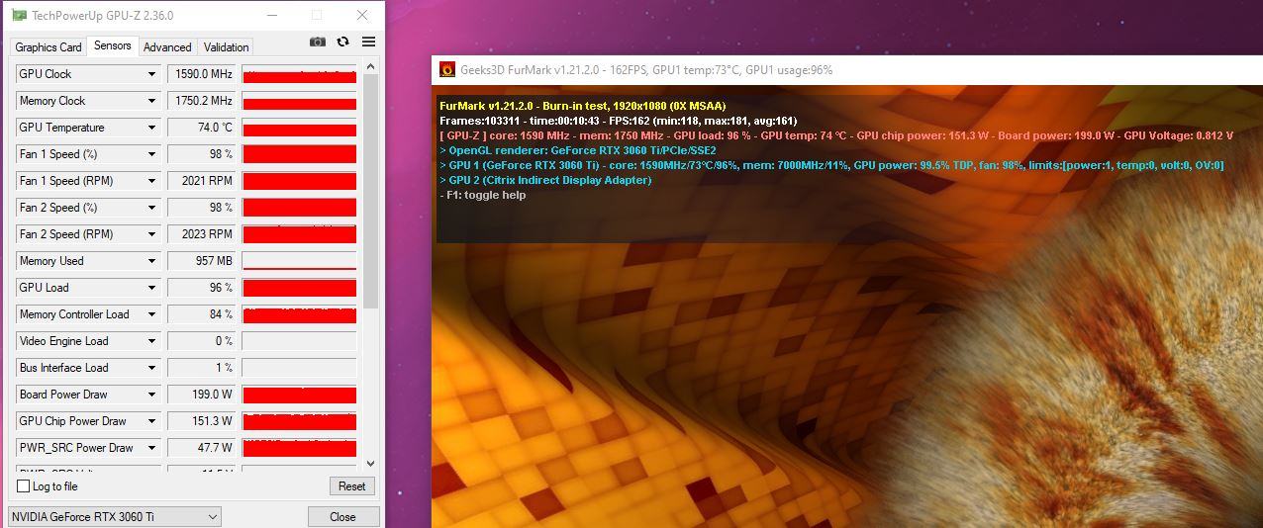Screen dimensions: 1263x528
Task: Click the FurMark Burn-in test title line
Action: click(583, 106)
